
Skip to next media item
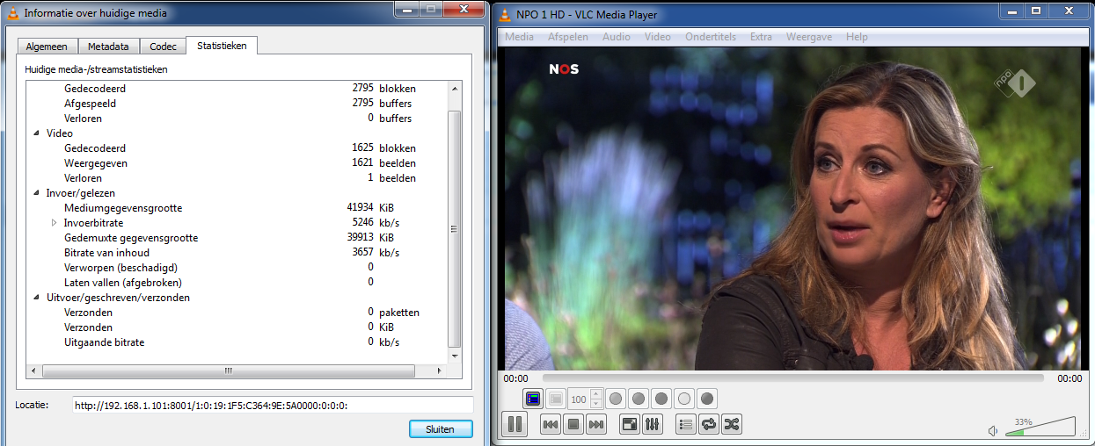596,425
